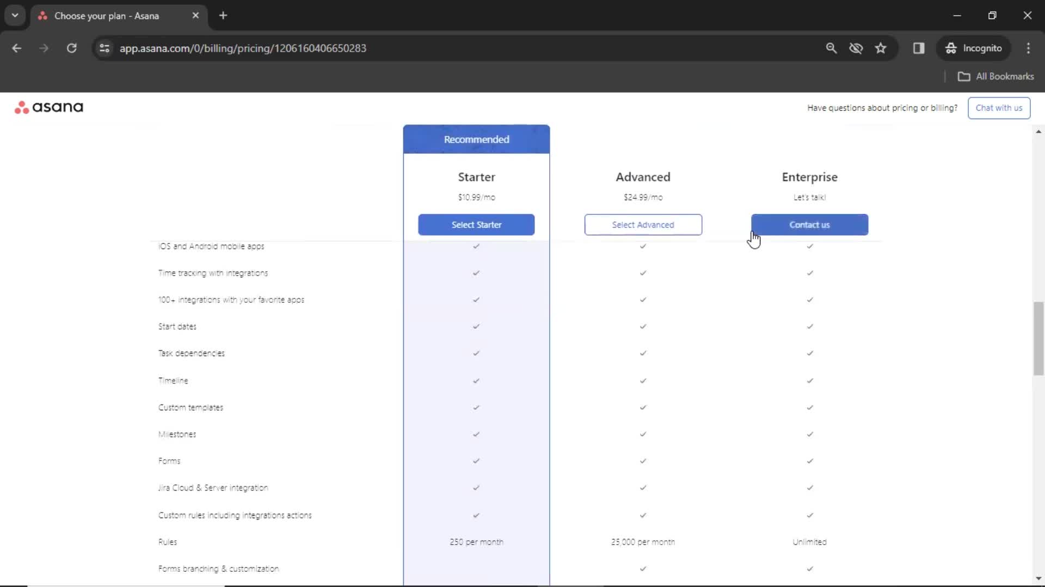Click the 250 per month Starter rules value

point(476,542)
